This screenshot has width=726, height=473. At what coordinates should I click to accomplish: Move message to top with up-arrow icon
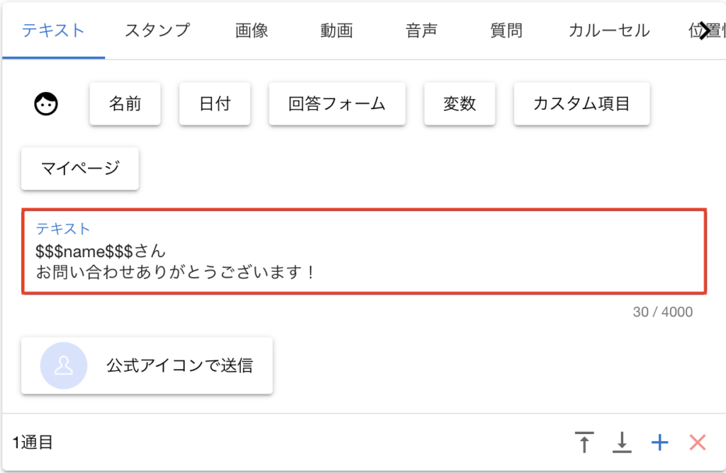[583, 443]
